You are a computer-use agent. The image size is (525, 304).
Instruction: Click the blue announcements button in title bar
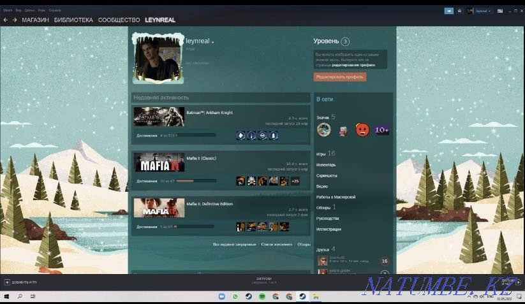448,11
